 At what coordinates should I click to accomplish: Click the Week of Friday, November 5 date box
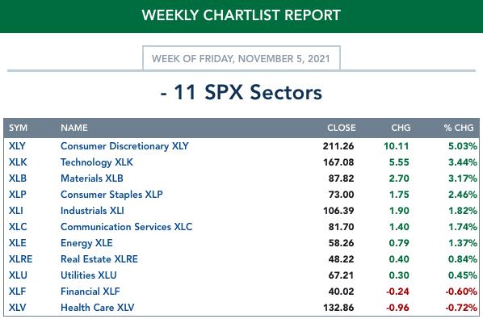(x=241, y=58)
